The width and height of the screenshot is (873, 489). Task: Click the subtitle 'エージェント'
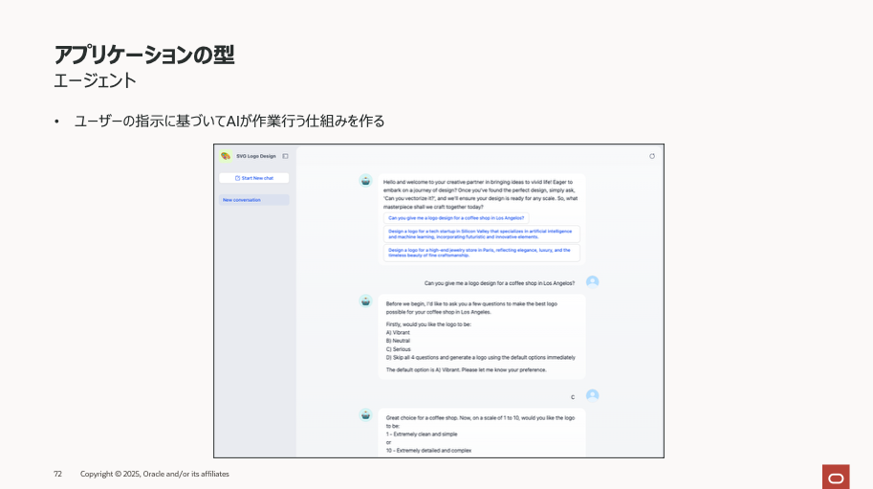click(95, 80)
